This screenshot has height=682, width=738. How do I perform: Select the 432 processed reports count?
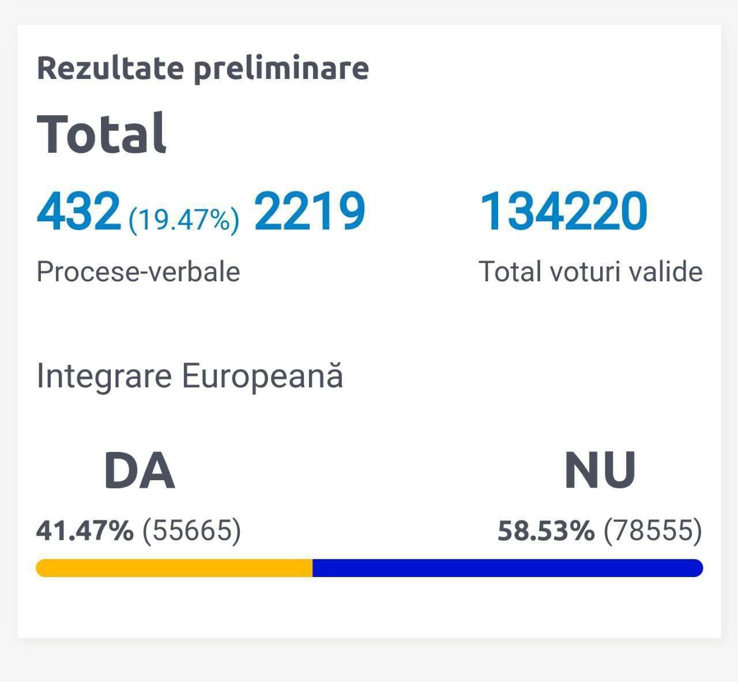[x=79, y=211]
